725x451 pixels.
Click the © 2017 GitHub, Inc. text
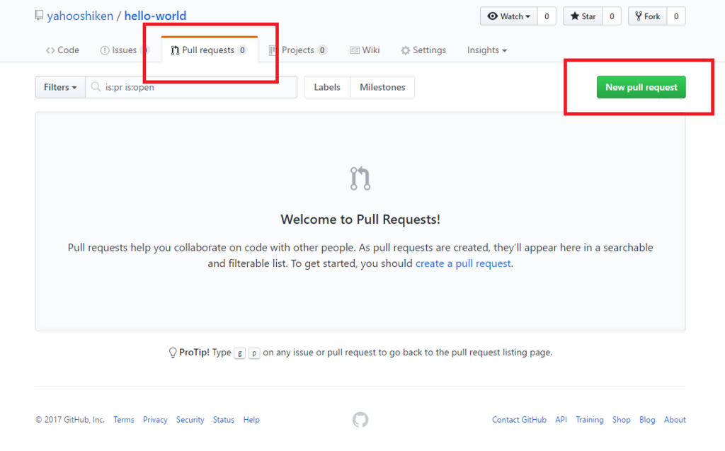[x=70, y=420]
